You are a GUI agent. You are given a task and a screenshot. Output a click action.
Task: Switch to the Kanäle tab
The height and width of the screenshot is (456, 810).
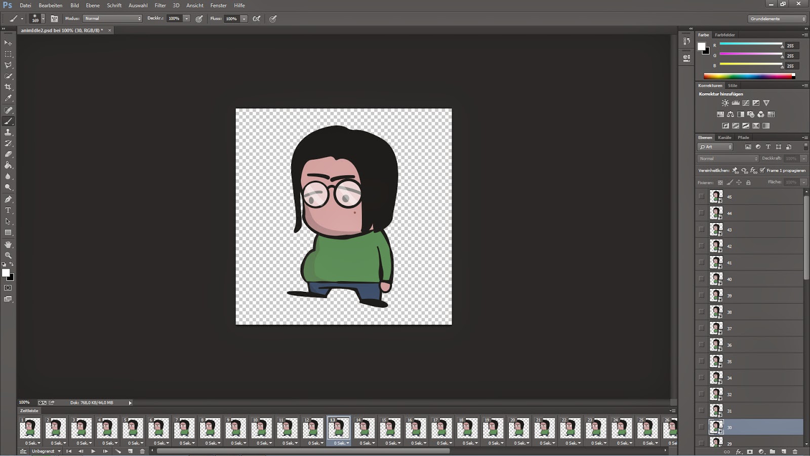tap(724, 137)
